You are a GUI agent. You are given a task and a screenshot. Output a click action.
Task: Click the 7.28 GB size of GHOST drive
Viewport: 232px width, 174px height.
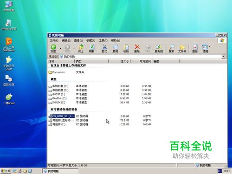pos(125,94)
